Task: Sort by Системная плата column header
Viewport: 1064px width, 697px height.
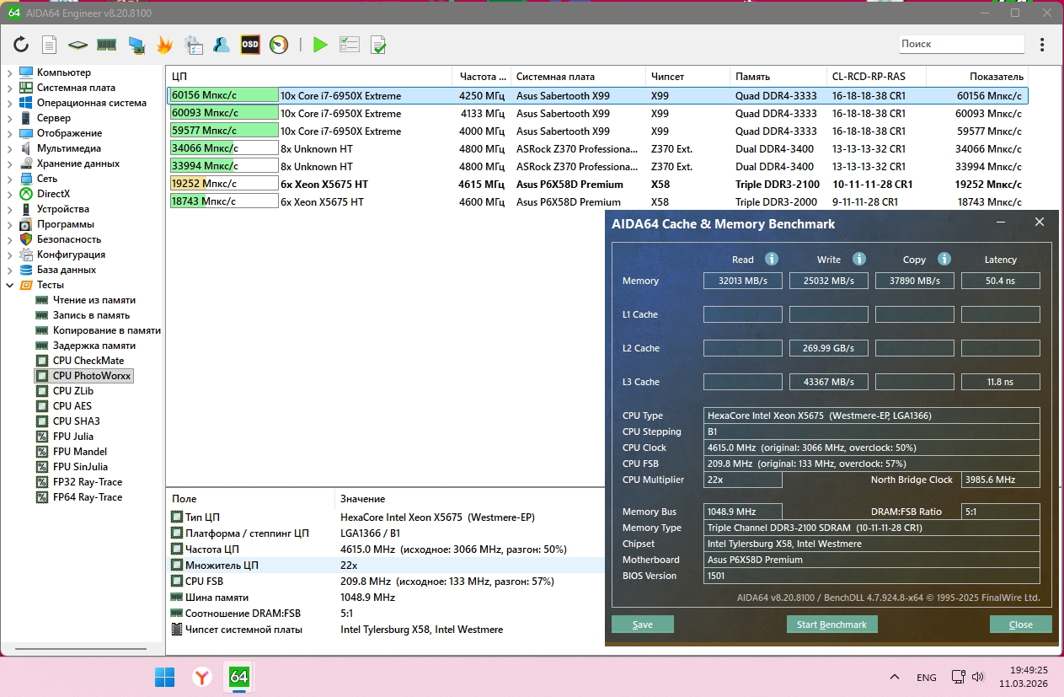Action: pyautogui.click(x=578, y=77)
